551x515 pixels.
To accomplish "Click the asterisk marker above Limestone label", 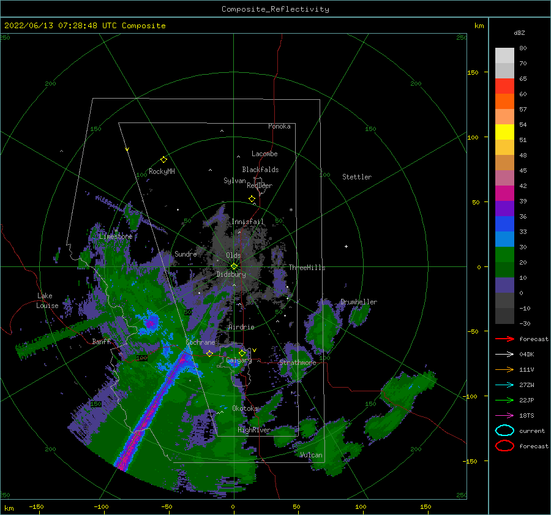I will [x=116, y=231].
